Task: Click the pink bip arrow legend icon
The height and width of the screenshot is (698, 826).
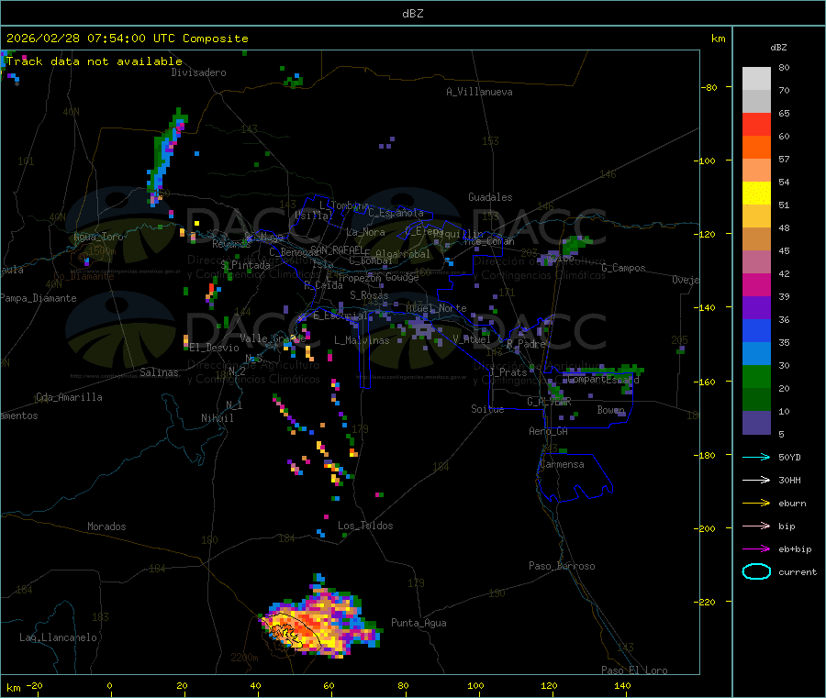Action: [x=756, y=526]
